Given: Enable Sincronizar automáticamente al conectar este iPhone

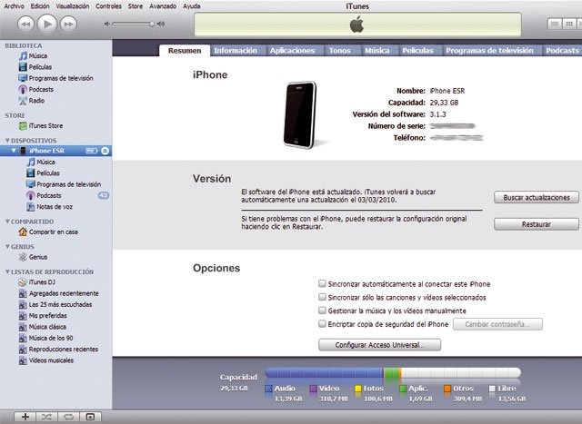Looking at the screenshot, I should click(322, 283).
